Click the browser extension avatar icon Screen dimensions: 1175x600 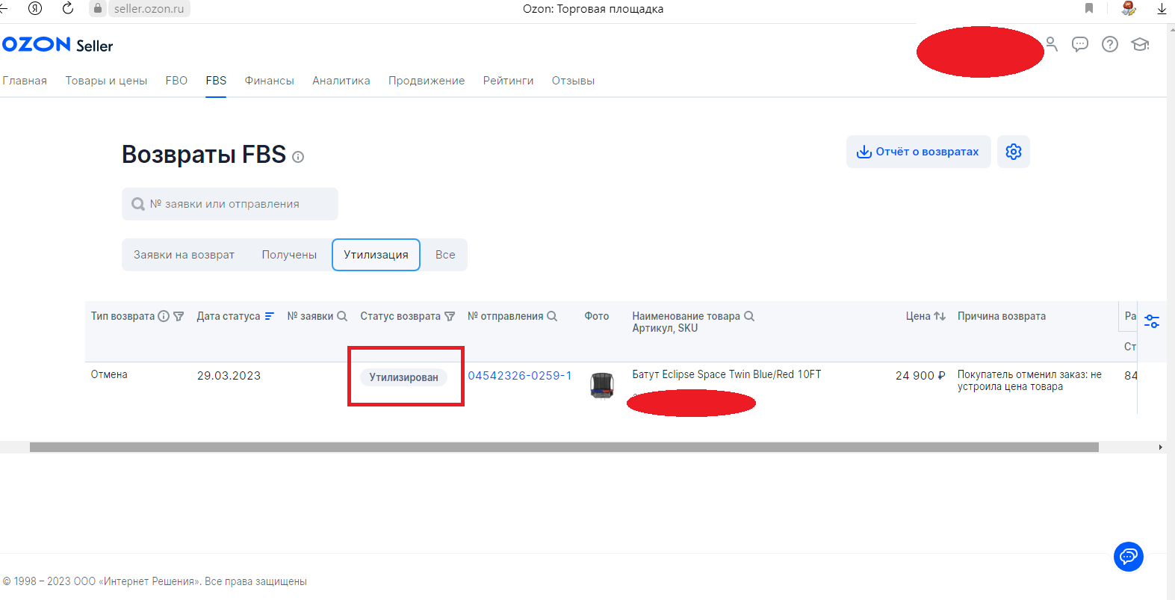[x=1129, y=8]
